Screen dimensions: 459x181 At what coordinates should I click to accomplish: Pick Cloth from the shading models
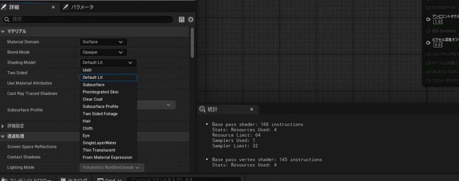(108, 129)
